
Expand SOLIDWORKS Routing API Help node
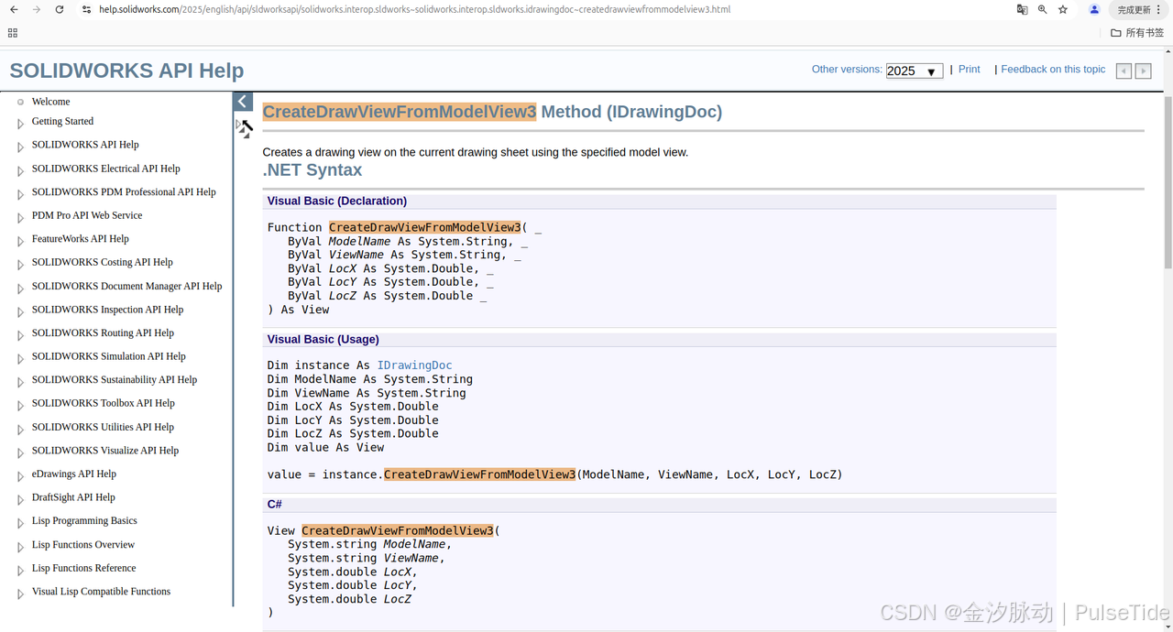pos(20,336)
